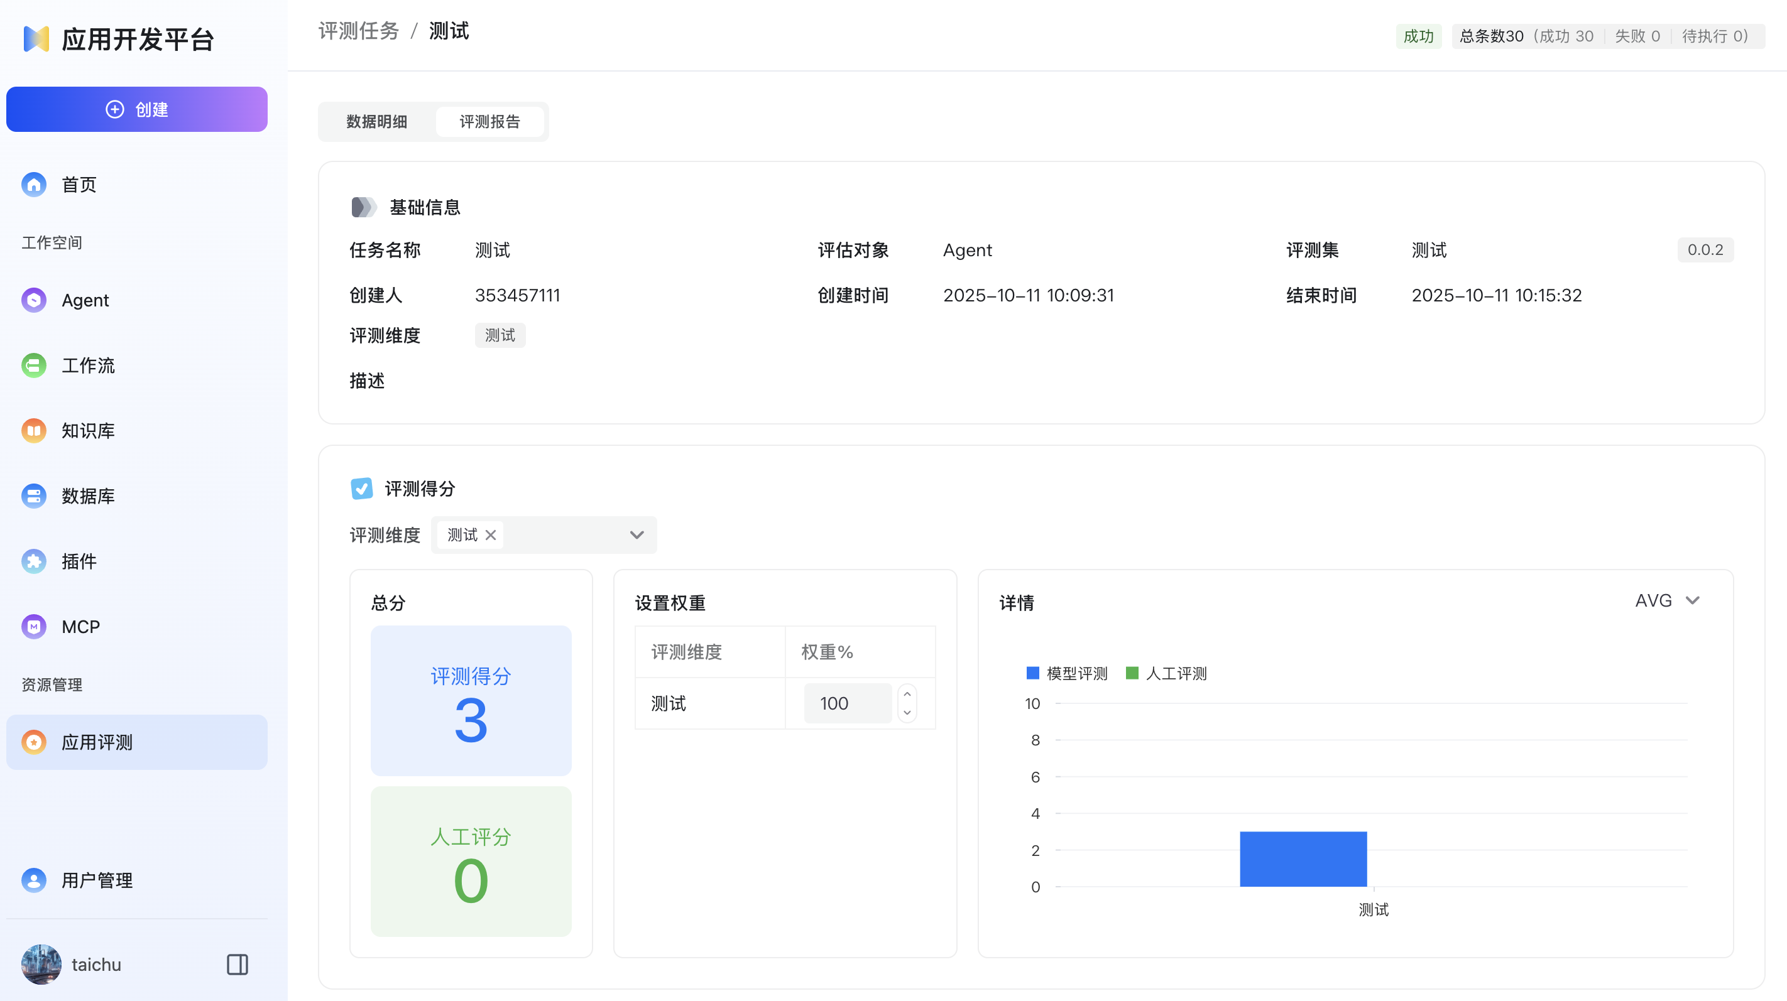1787x1001 pixels.
Task: Select the Agent section in sidebar
Action: click(85, 300)
